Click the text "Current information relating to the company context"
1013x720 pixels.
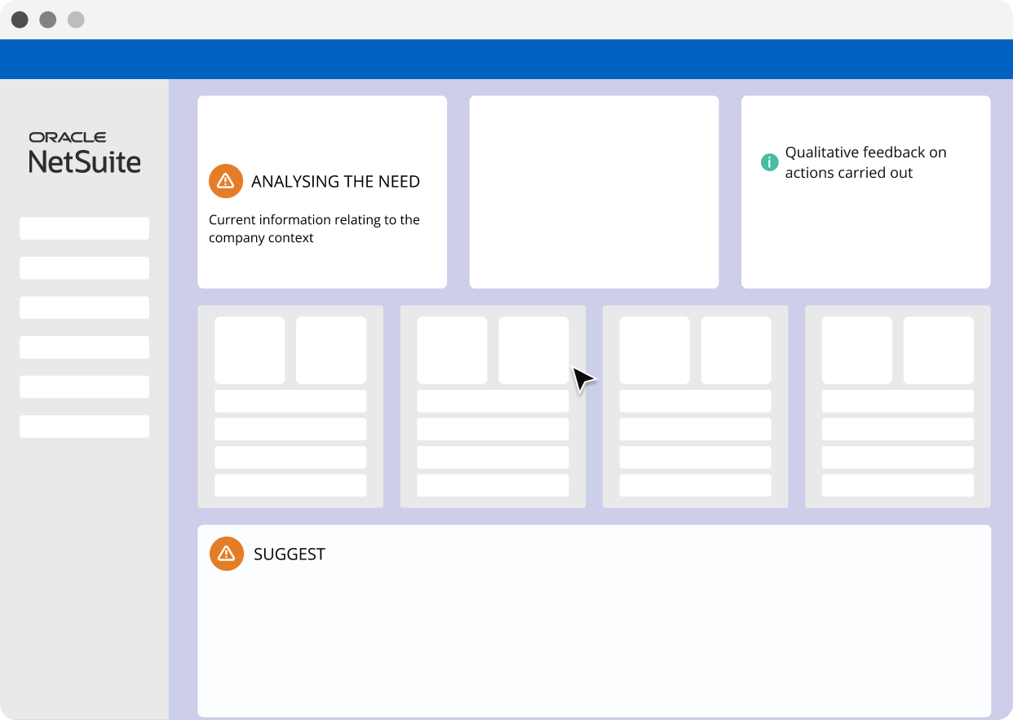click(x=314, y=229)
